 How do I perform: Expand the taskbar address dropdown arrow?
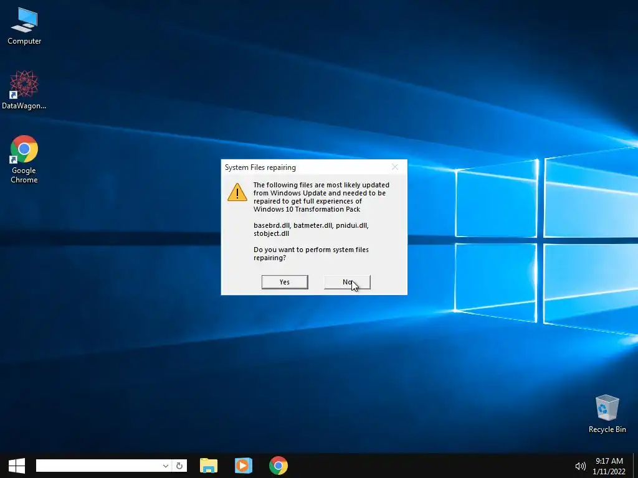coord(166,466)
